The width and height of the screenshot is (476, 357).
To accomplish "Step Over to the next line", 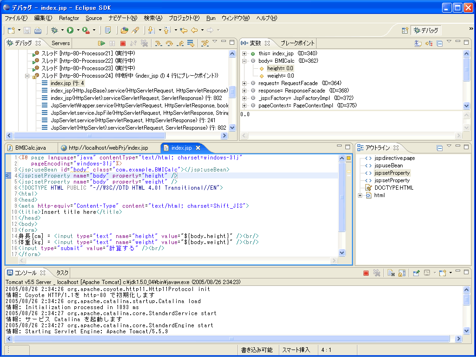I will point(168,42).
